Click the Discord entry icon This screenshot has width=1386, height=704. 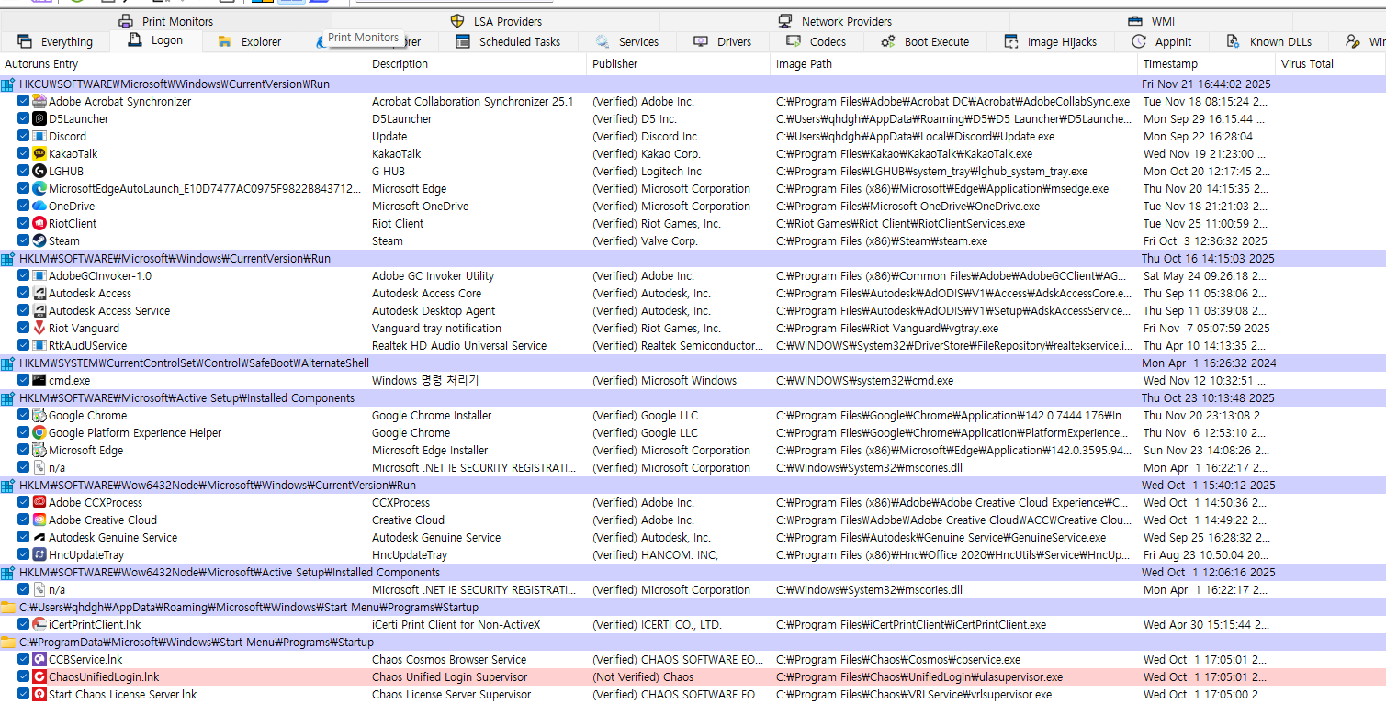coord(39,136)
